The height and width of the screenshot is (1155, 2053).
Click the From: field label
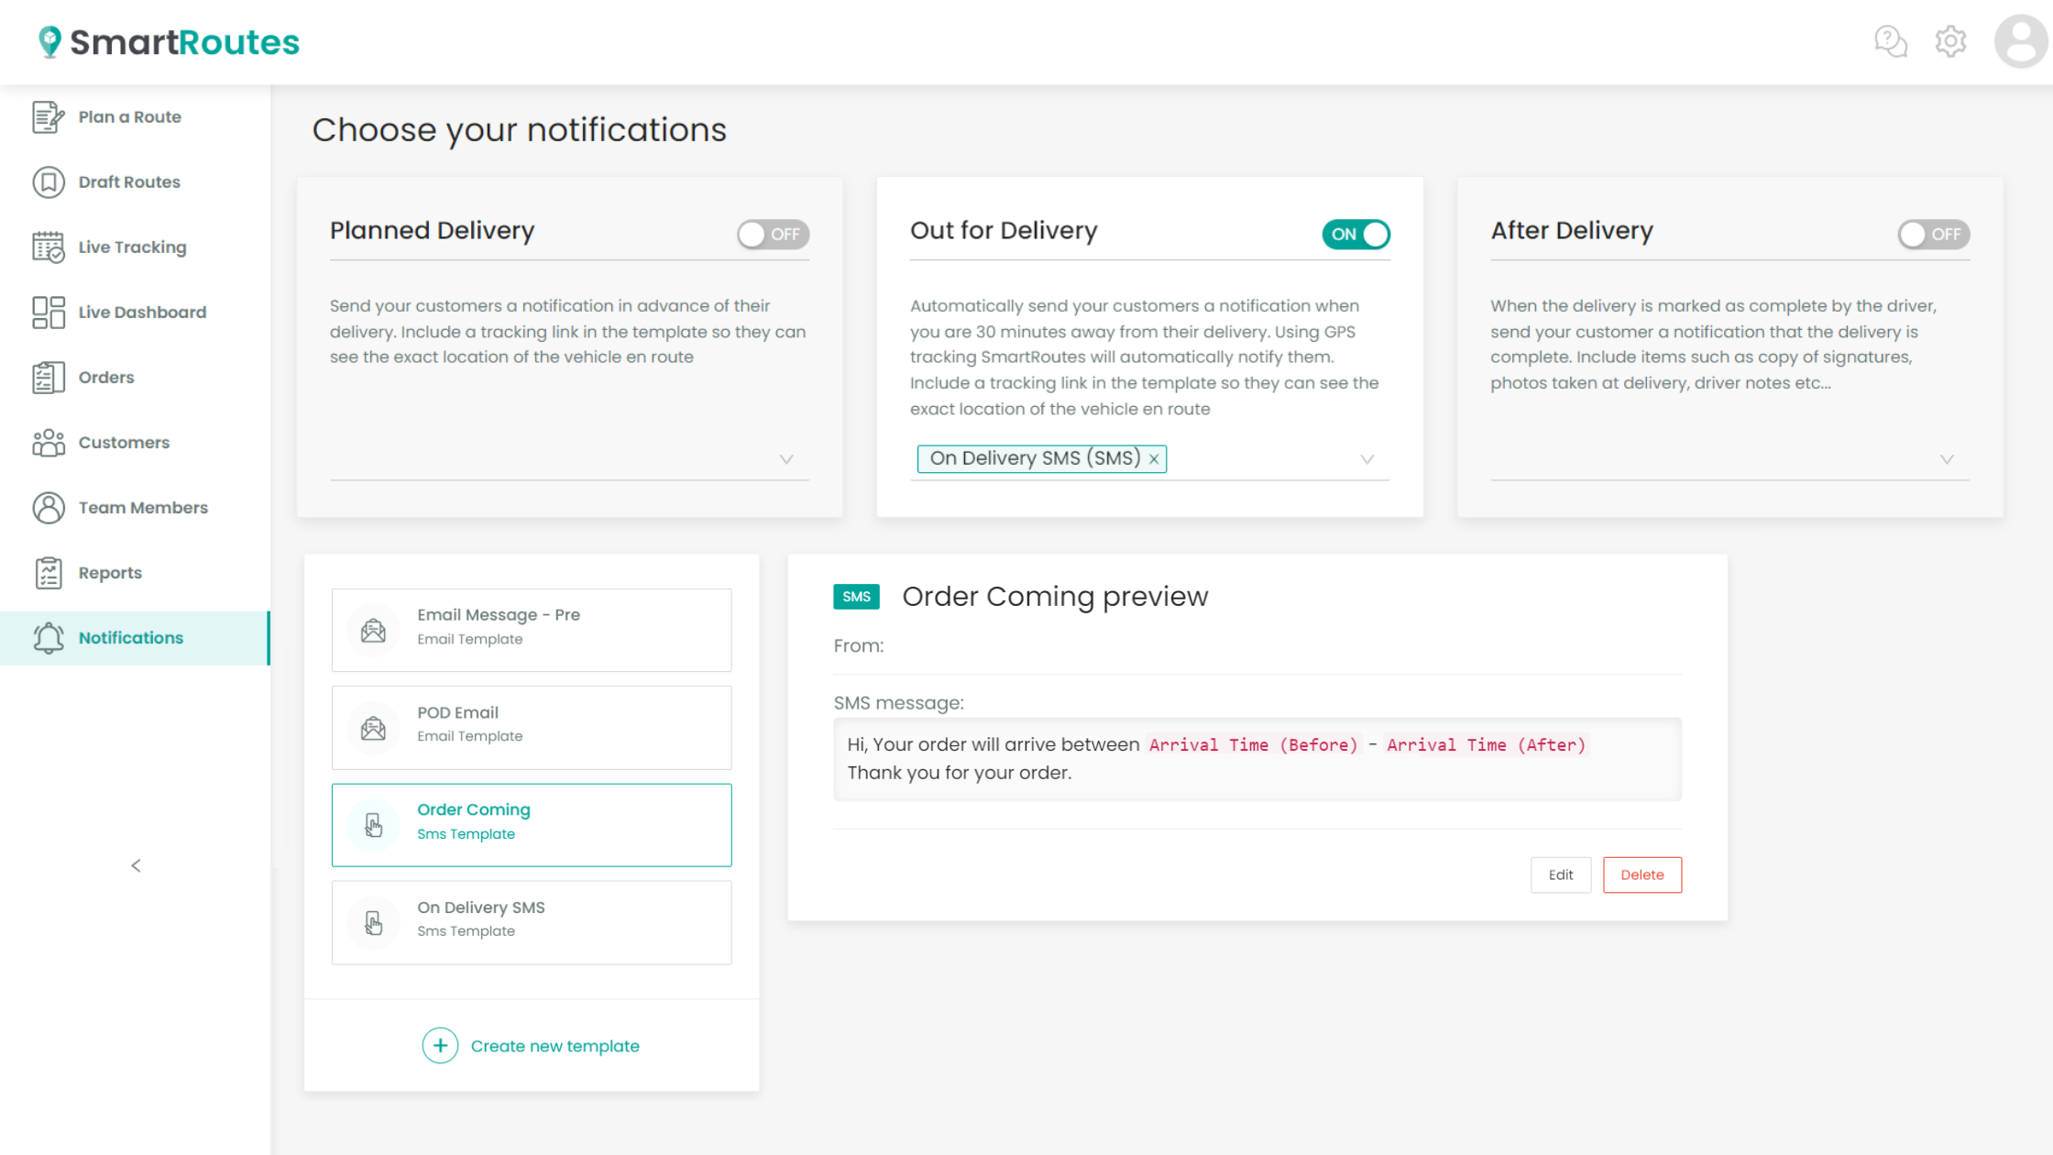click(859, 645)
